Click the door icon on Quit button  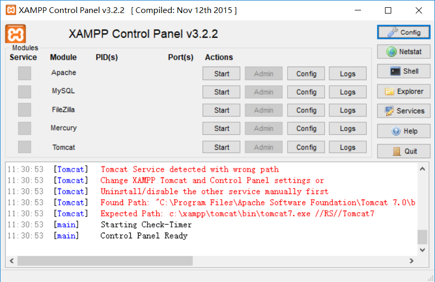point(397,151)
